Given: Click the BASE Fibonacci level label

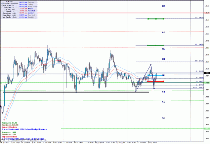Looking at the screenshot, I should 198,88.
